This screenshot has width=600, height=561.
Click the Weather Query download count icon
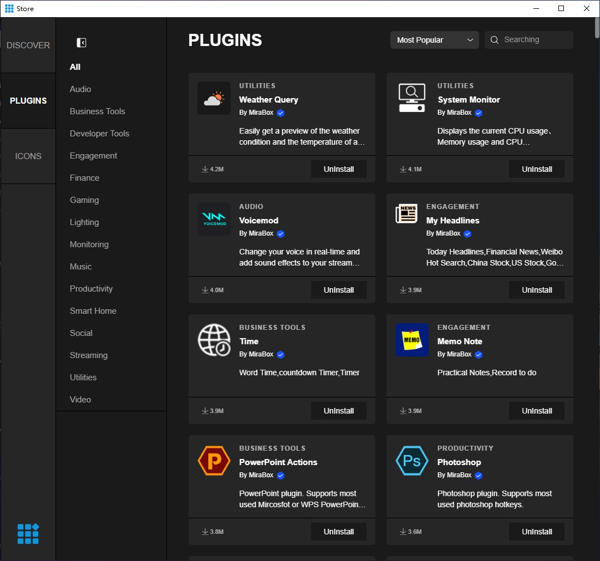[x=205, y=169]
